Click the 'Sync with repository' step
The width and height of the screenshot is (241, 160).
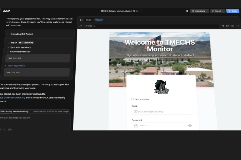coord(20,47)
